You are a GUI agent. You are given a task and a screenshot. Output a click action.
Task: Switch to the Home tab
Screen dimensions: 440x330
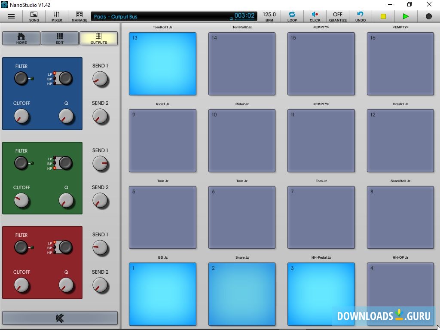[x=21, y=38]
